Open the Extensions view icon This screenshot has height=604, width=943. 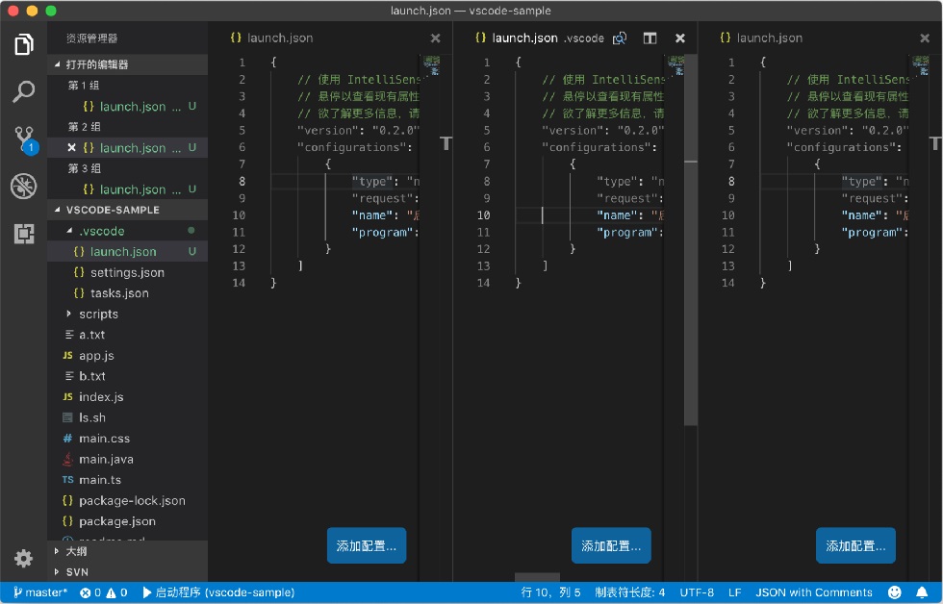(24, 233)
